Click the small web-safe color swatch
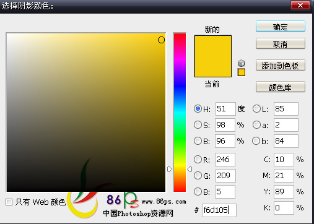The width and height of the screenshot is (314, 224). pyautogui.click(x=242, y=72)
